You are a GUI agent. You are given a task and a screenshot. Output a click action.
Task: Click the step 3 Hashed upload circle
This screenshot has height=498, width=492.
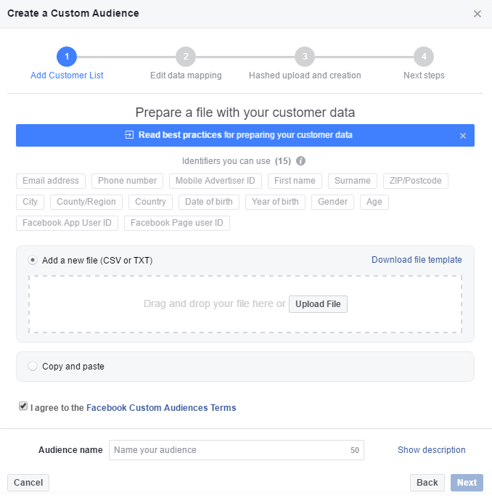[305, 57]
